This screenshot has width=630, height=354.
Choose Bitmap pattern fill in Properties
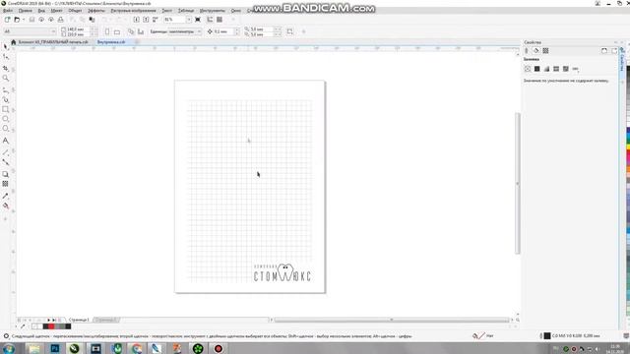pos(566,69)
